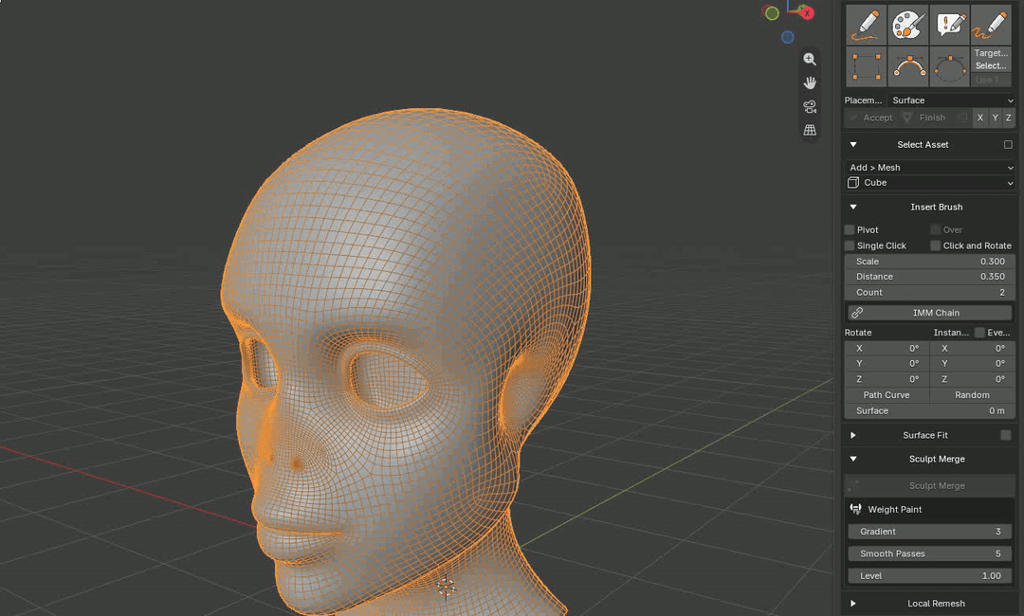Click the IMM Chain button
Viewport: 1024px width, 616px height.
(930, 313)
